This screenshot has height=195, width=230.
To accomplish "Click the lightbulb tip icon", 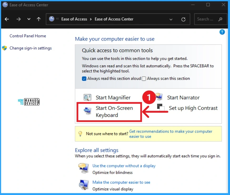I will click(80, 134).
